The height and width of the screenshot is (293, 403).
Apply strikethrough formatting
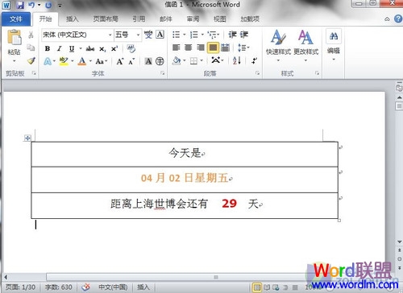[x=90, y=48]
